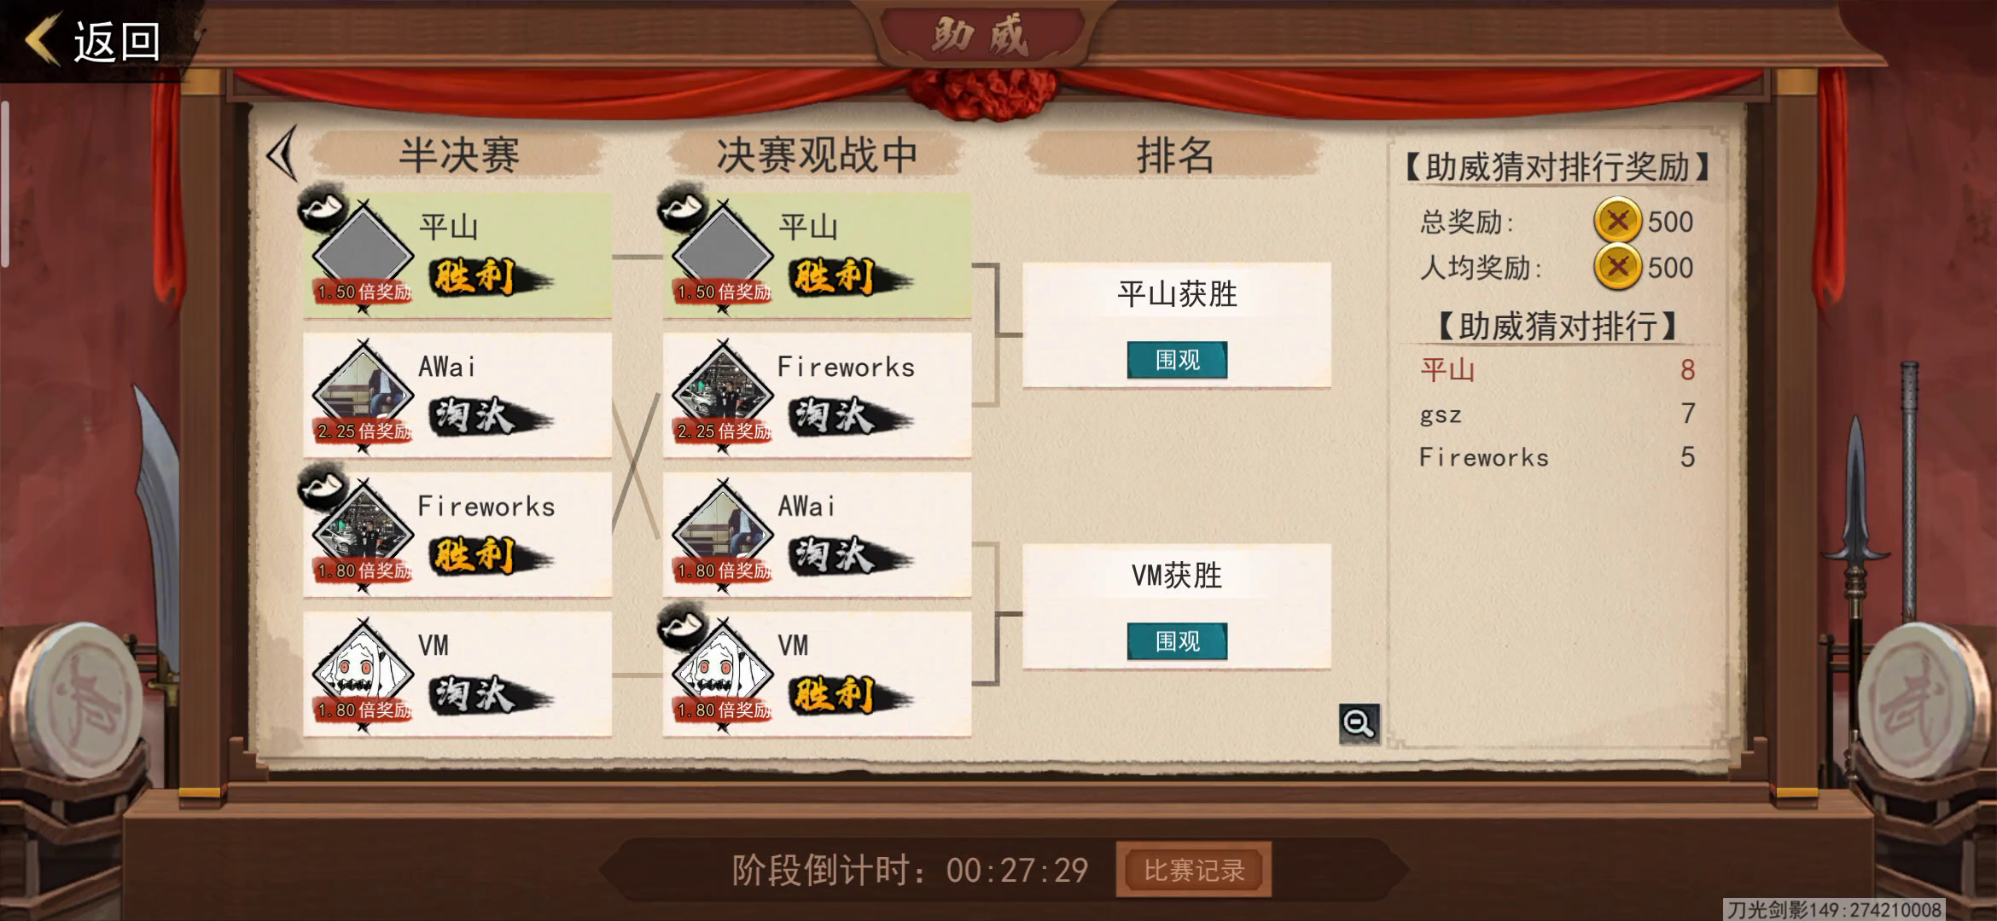
Task: Select the 半决赛 column header
Action: click(x=459, y=155)
